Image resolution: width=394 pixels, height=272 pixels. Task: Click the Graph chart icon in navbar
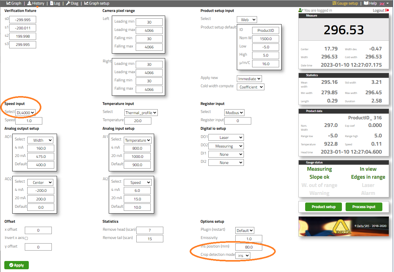click(9, 3)
